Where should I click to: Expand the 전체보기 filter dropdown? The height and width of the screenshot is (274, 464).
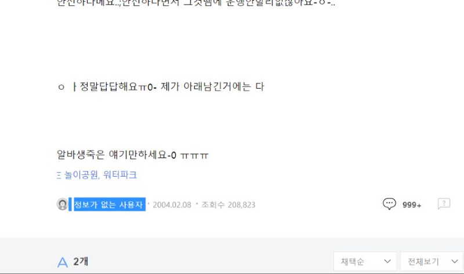[x=432, y=261]
